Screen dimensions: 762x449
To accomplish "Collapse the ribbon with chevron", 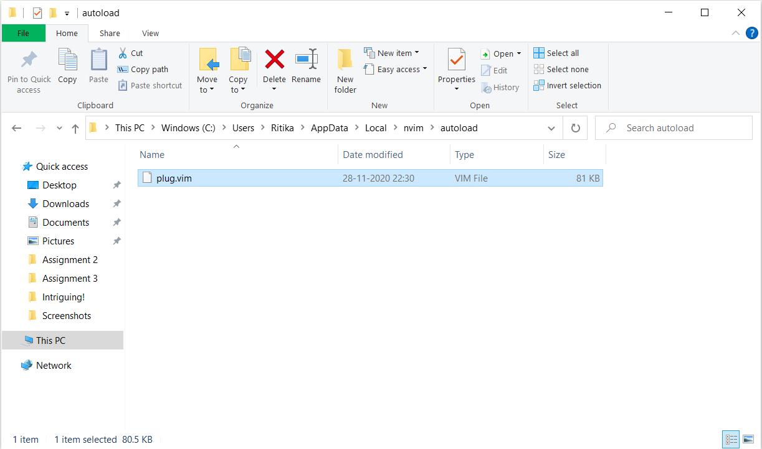I will pos(735,33).
